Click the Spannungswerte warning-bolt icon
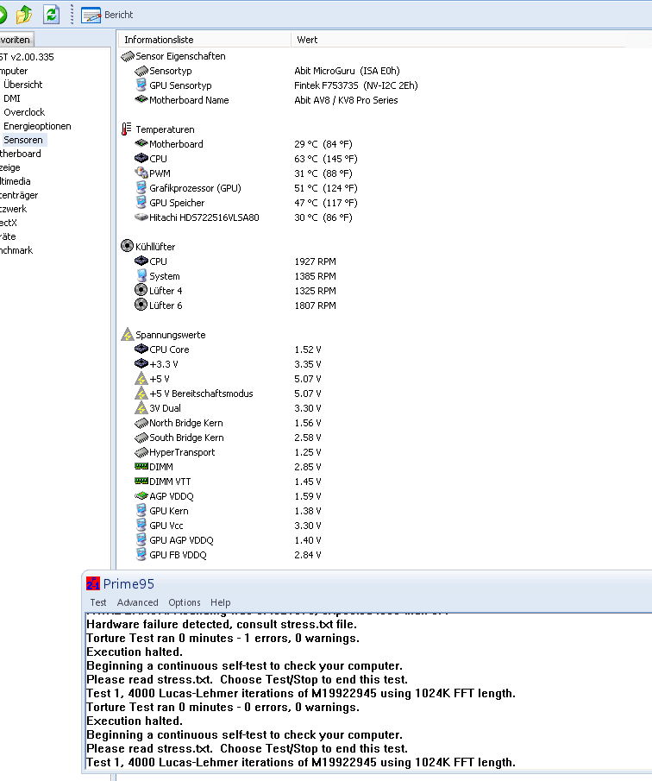This screenshot has height=781, width=652. tap(128, 334)
